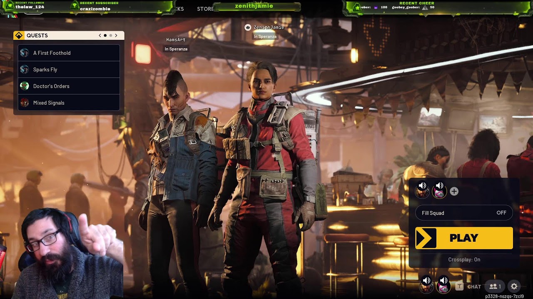
Task: Go to the next Quests page arrow
Action: point(116,36)
